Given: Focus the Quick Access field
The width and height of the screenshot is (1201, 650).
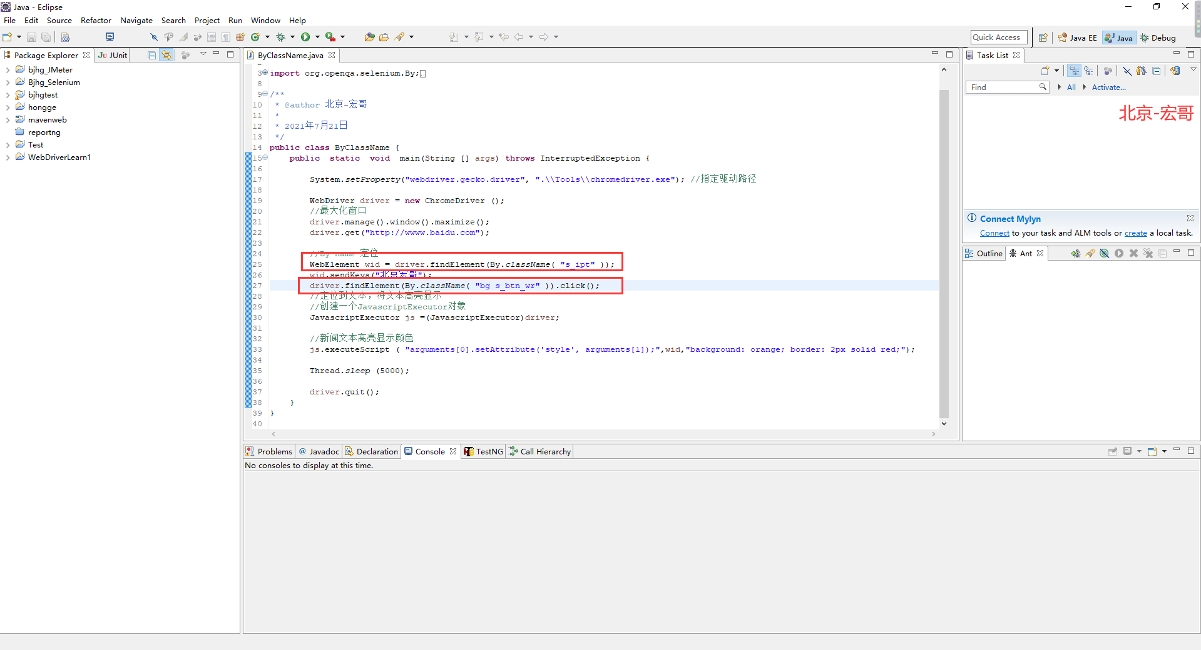Looking at the screenshot, I should (x=999, y=37).
